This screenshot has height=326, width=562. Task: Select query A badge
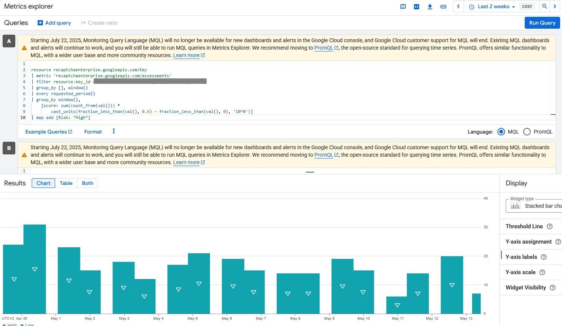point(9,41)
